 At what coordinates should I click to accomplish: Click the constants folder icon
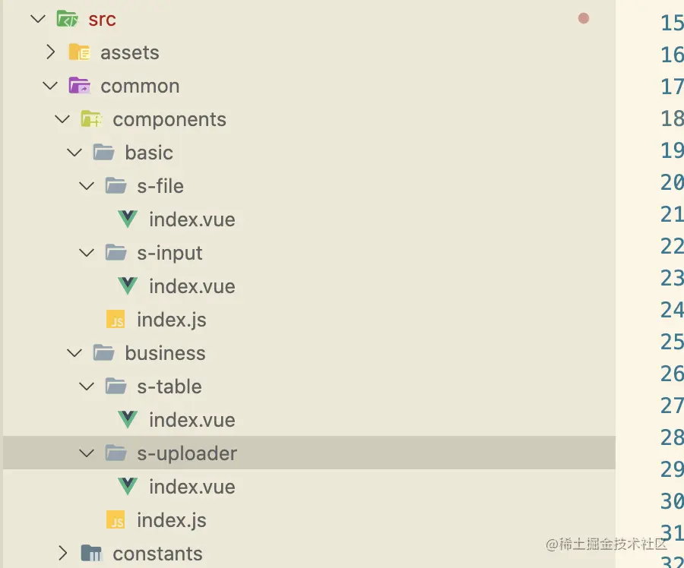[x=91, y=554]
